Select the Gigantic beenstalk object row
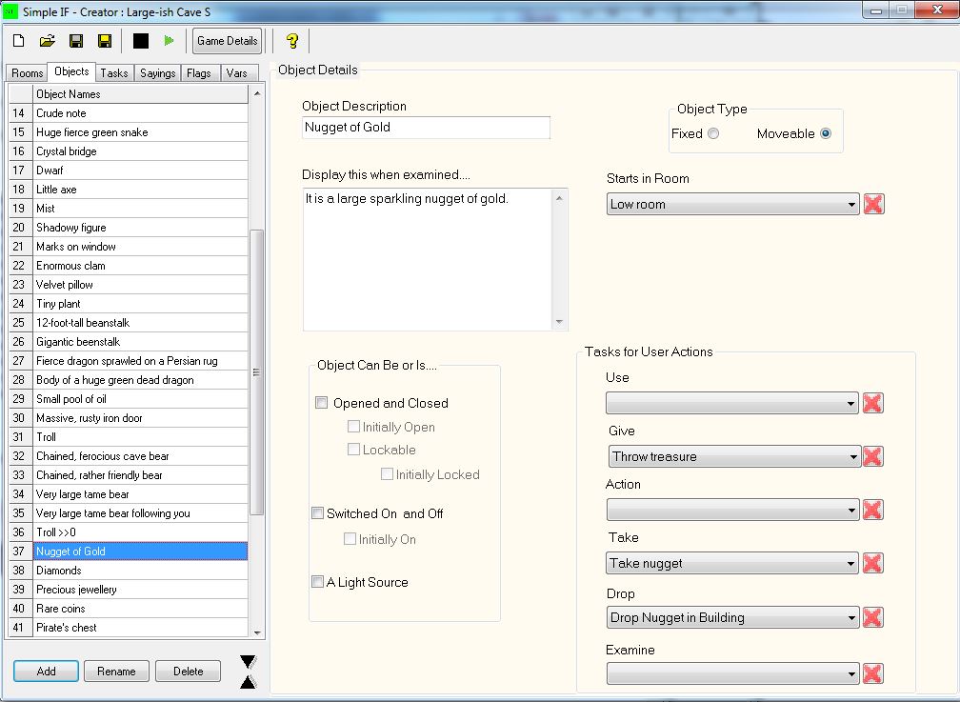The height and width of the screenshot is (702, 960). pos(141,342)
